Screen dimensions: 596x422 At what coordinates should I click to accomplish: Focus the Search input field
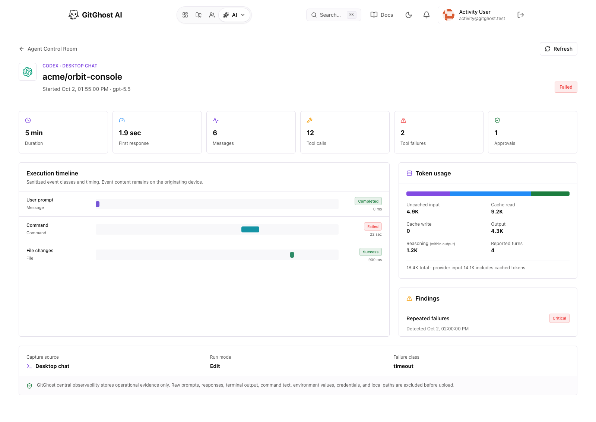pyautogui.click(x=334, y=15)
